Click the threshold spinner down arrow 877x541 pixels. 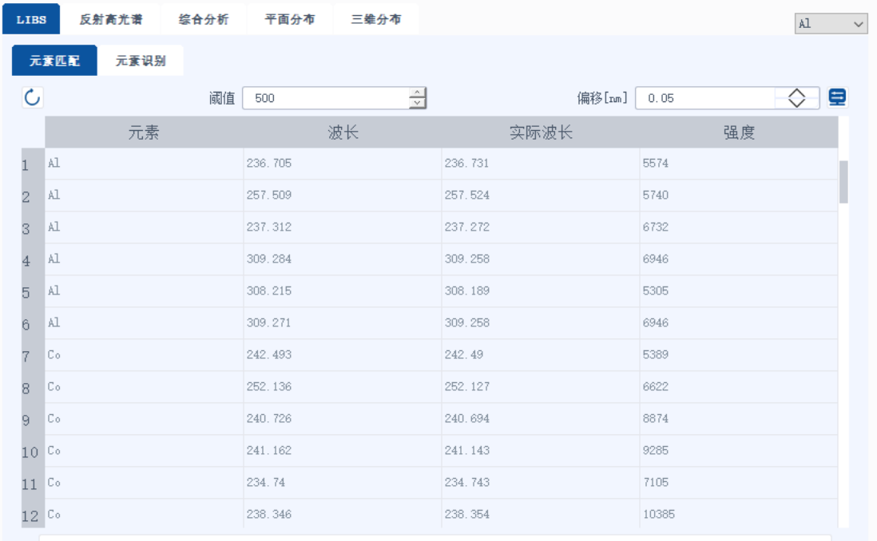417,103
